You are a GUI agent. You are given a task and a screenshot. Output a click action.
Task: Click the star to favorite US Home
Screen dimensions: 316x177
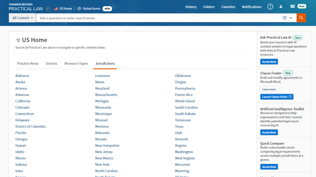[18, 40]
